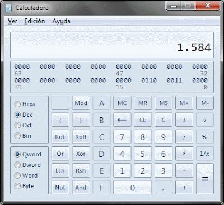The image size is (224, 205).
Task: Click the digit 5 key
Action: pos(143,154)
